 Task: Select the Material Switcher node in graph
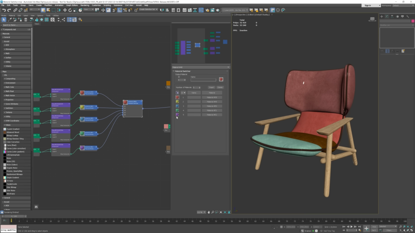coord(133,108)
